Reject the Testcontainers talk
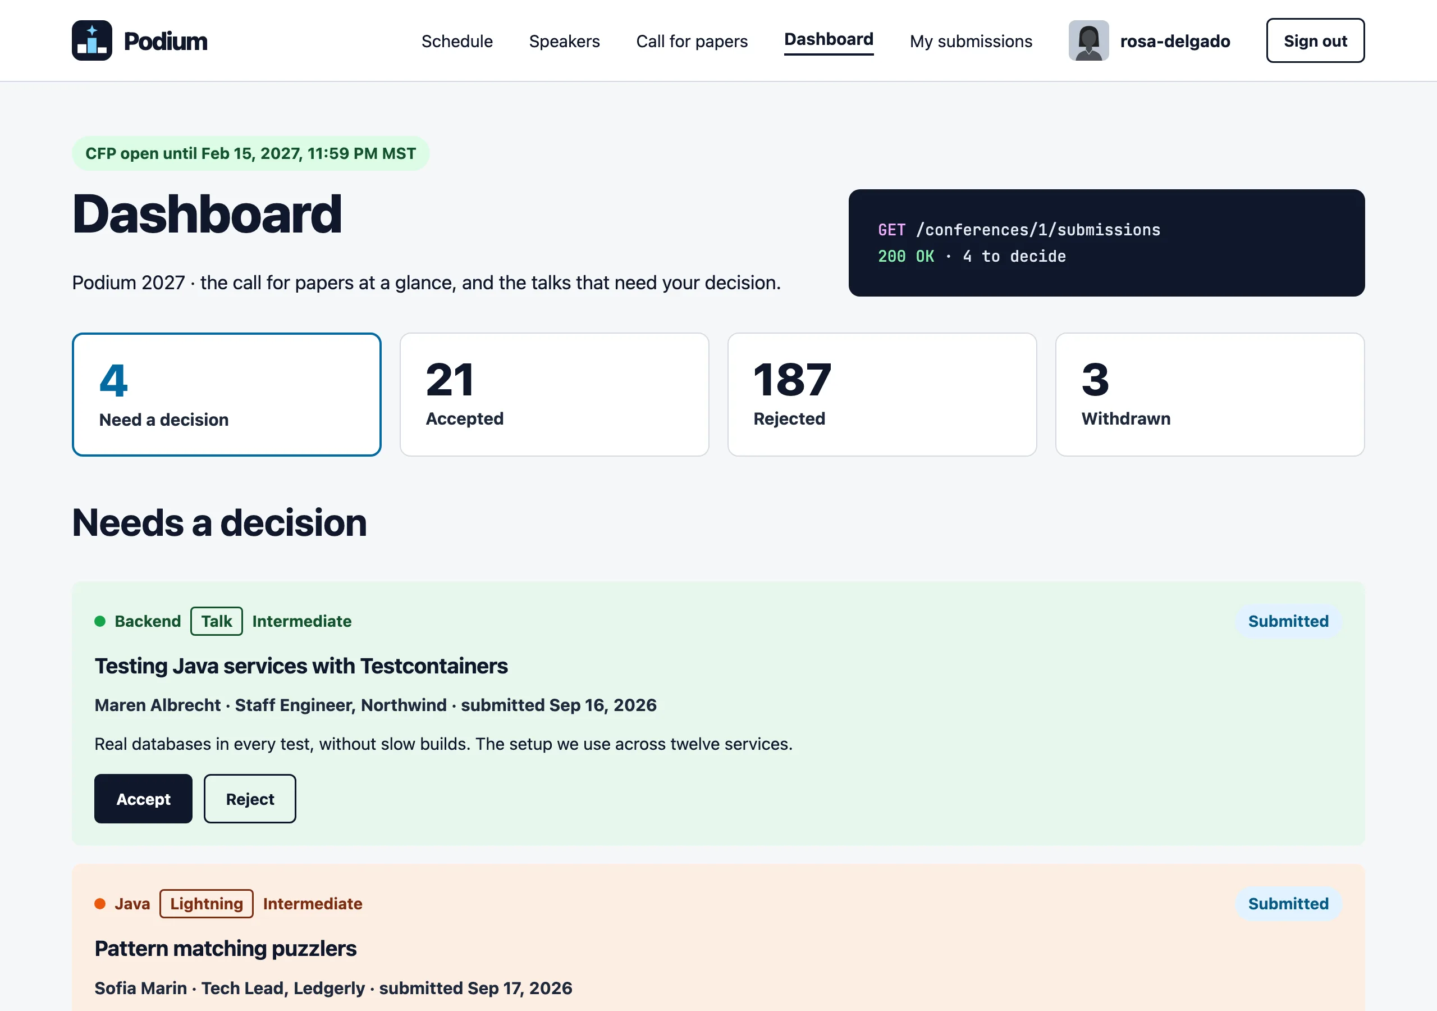This screenshot has height=1011, width=1437. click(x=250, y=799)
